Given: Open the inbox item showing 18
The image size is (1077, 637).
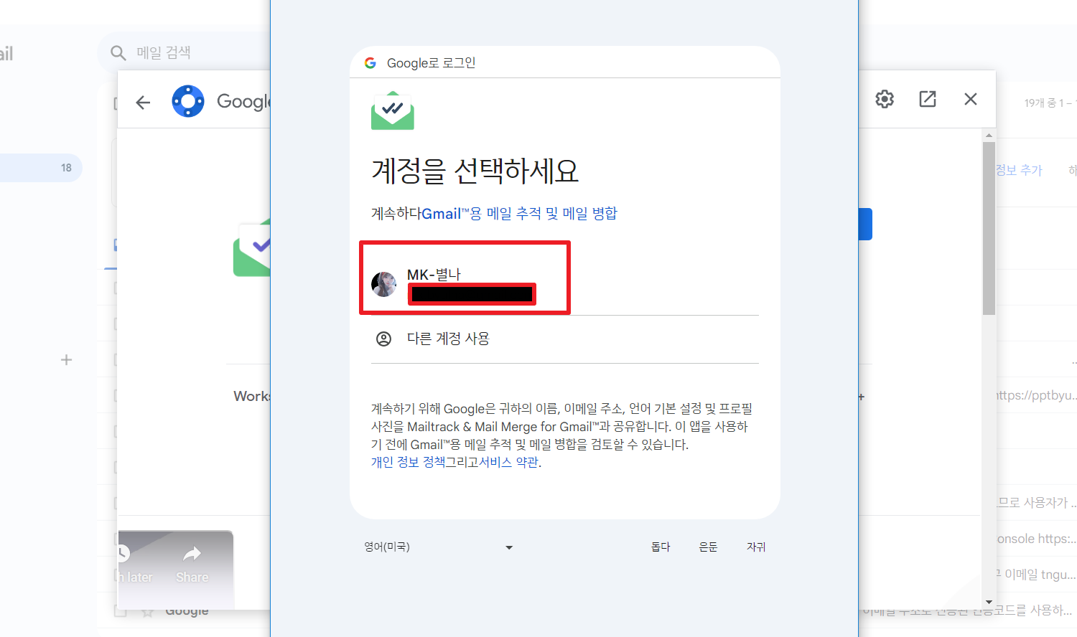Looking at the screenshot, I should click(x=41, y=168).
